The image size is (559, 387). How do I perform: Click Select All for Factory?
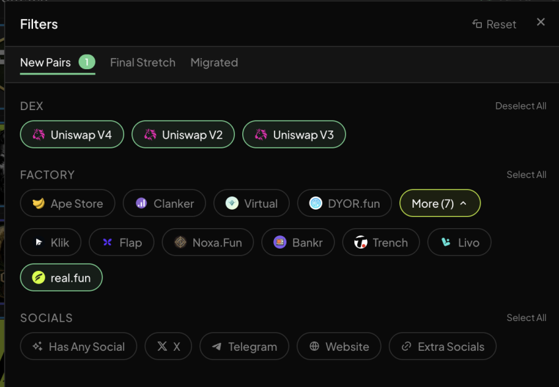(x=526, y=175)
